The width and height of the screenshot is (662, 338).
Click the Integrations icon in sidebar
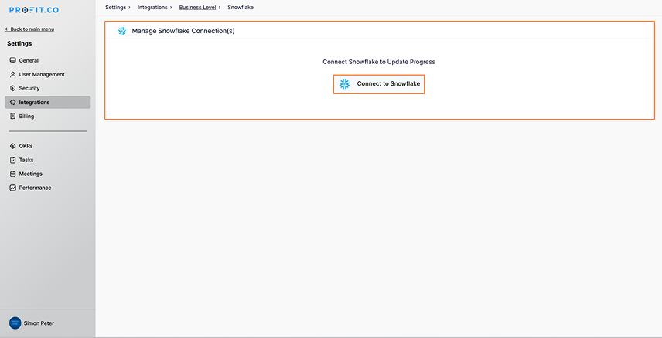[x=12, y=102]
